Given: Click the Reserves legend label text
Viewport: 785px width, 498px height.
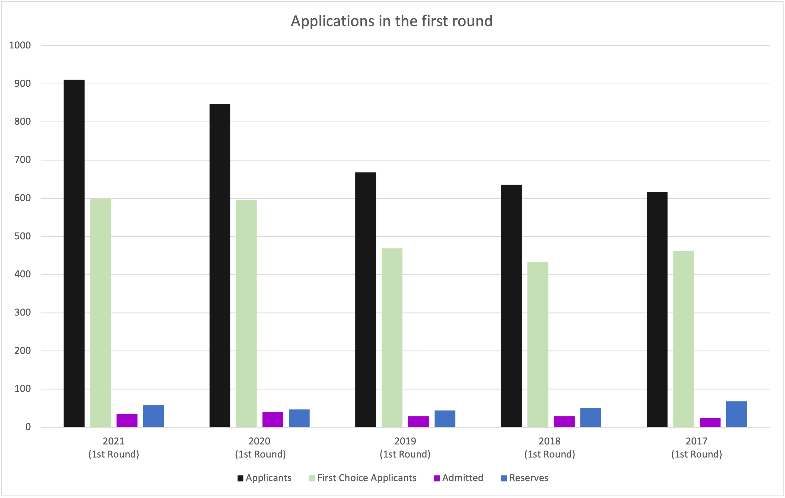Looking at the screenshot, I should (x=529, y=478).
